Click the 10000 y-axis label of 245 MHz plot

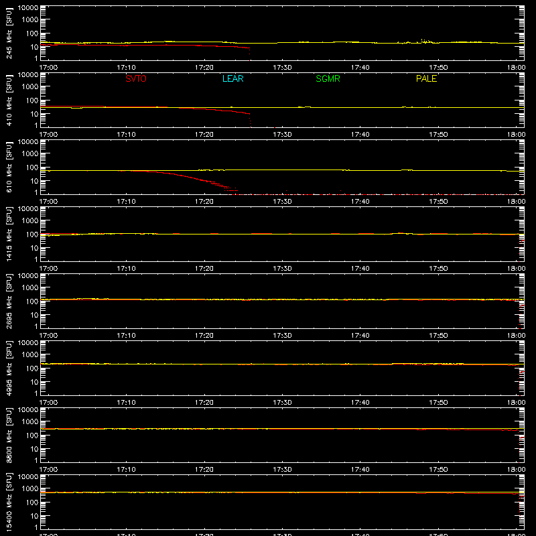pos(28,8)
